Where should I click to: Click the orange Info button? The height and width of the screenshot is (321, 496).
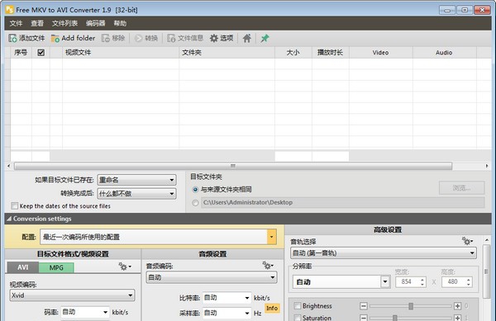272,308
